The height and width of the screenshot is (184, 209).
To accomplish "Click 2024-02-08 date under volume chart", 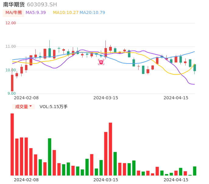I will pyautogui.click(x=26, y=180).
